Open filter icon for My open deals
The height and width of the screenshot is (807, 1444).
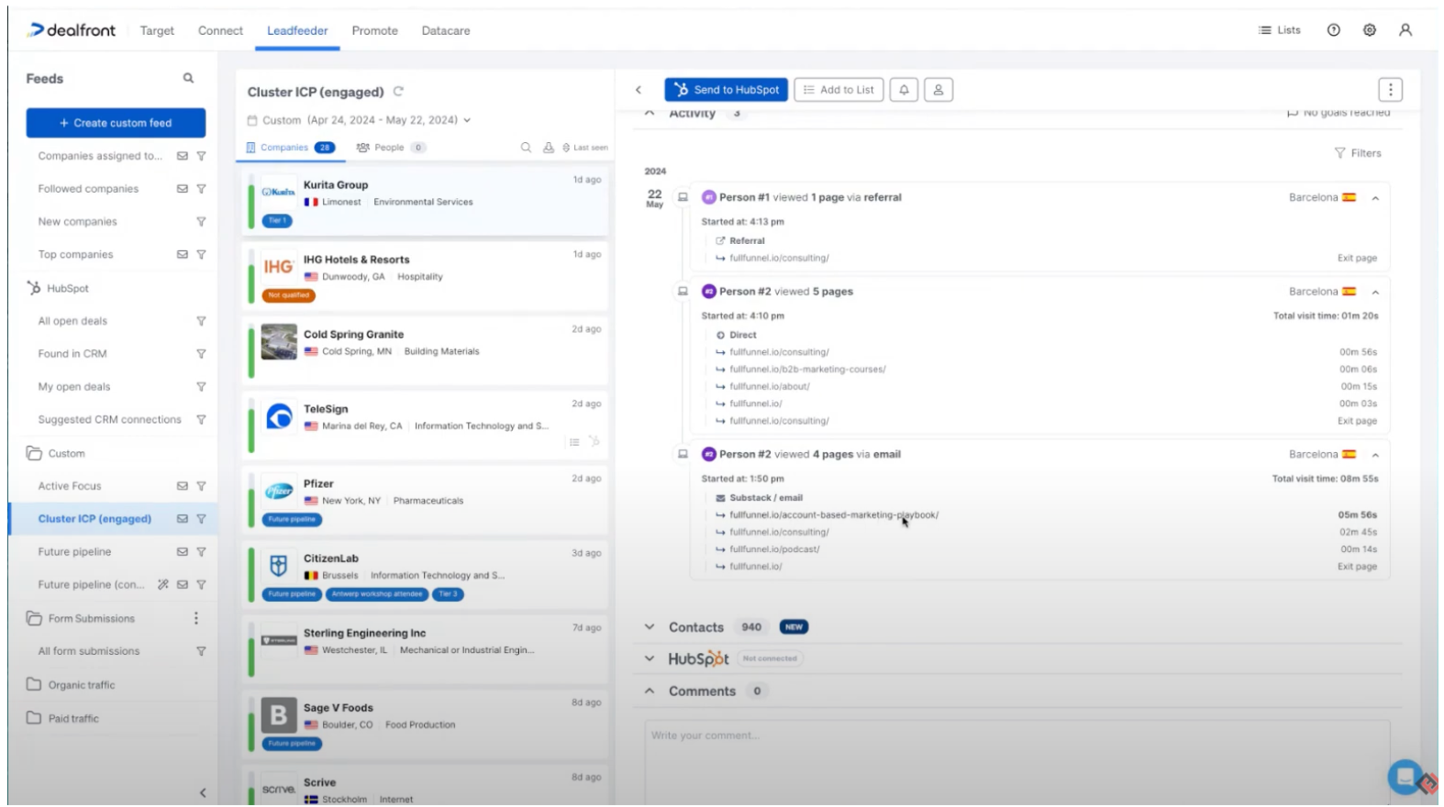[x=201, y=387]
